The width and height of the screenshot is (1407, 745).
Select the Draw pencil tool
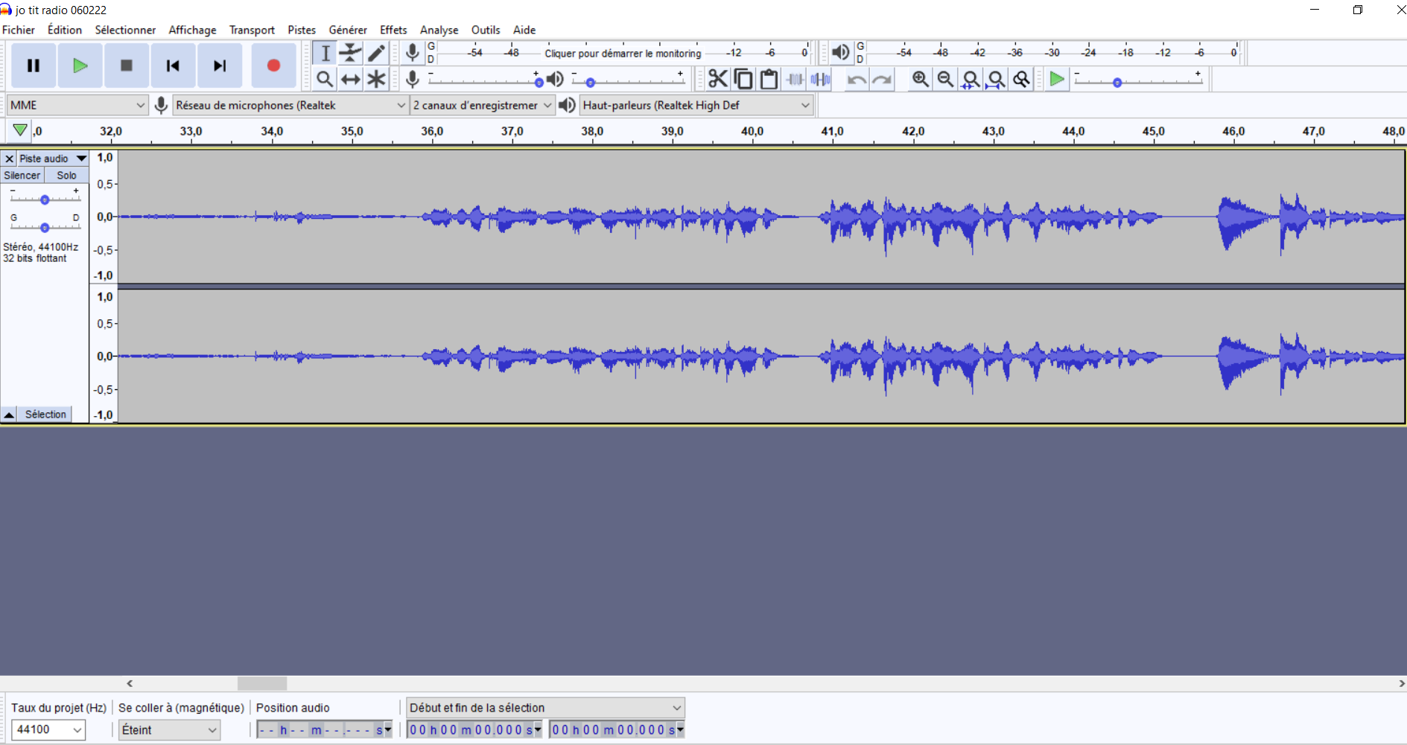click(376, 53)
